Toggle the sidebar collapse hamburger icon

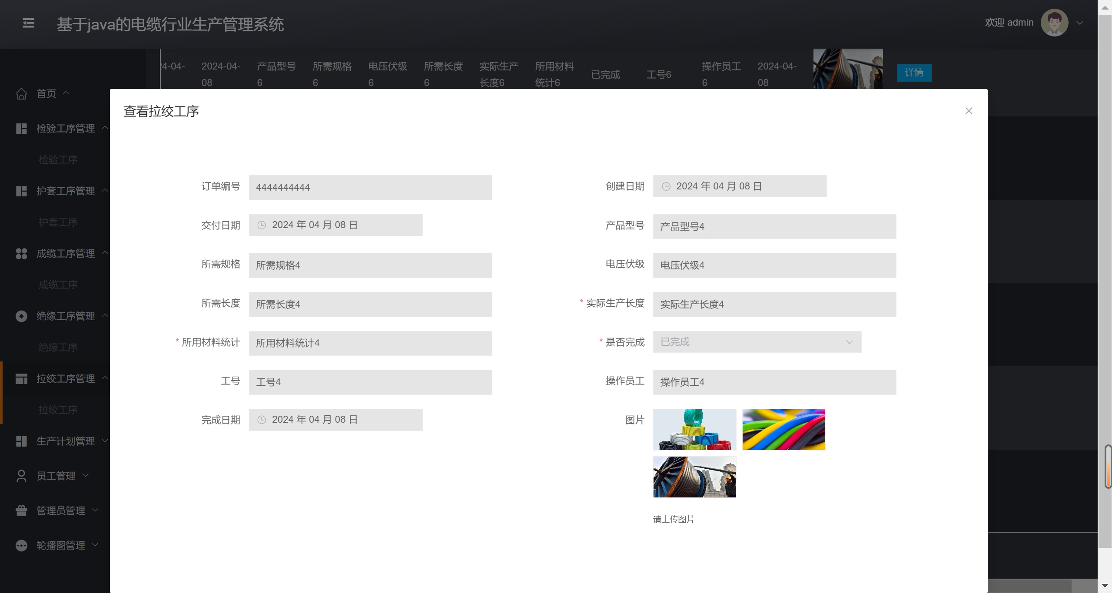29,23
